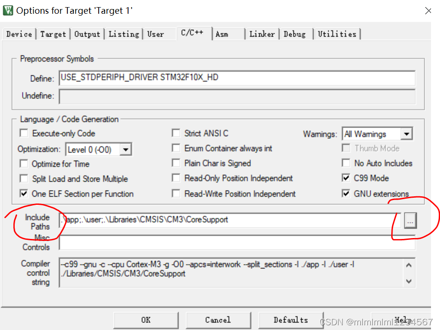
Task: Toggle Optimize for Time checkbox
Action: [x=24, y=164]
